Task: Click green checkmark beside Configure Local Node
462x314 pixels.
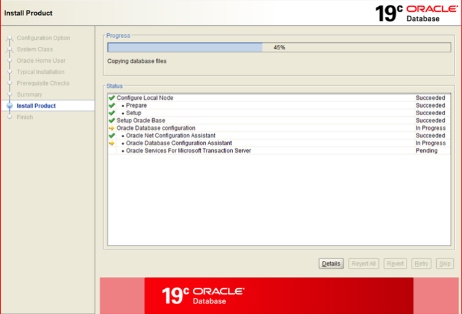Action: [x=111, y=98]
